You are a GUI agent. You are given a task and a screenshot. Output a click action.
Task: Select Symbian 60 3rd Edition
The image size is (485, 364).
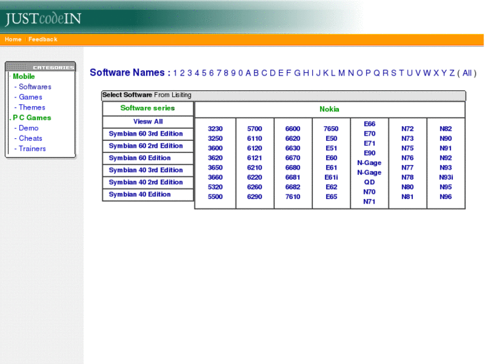[145, 134]
